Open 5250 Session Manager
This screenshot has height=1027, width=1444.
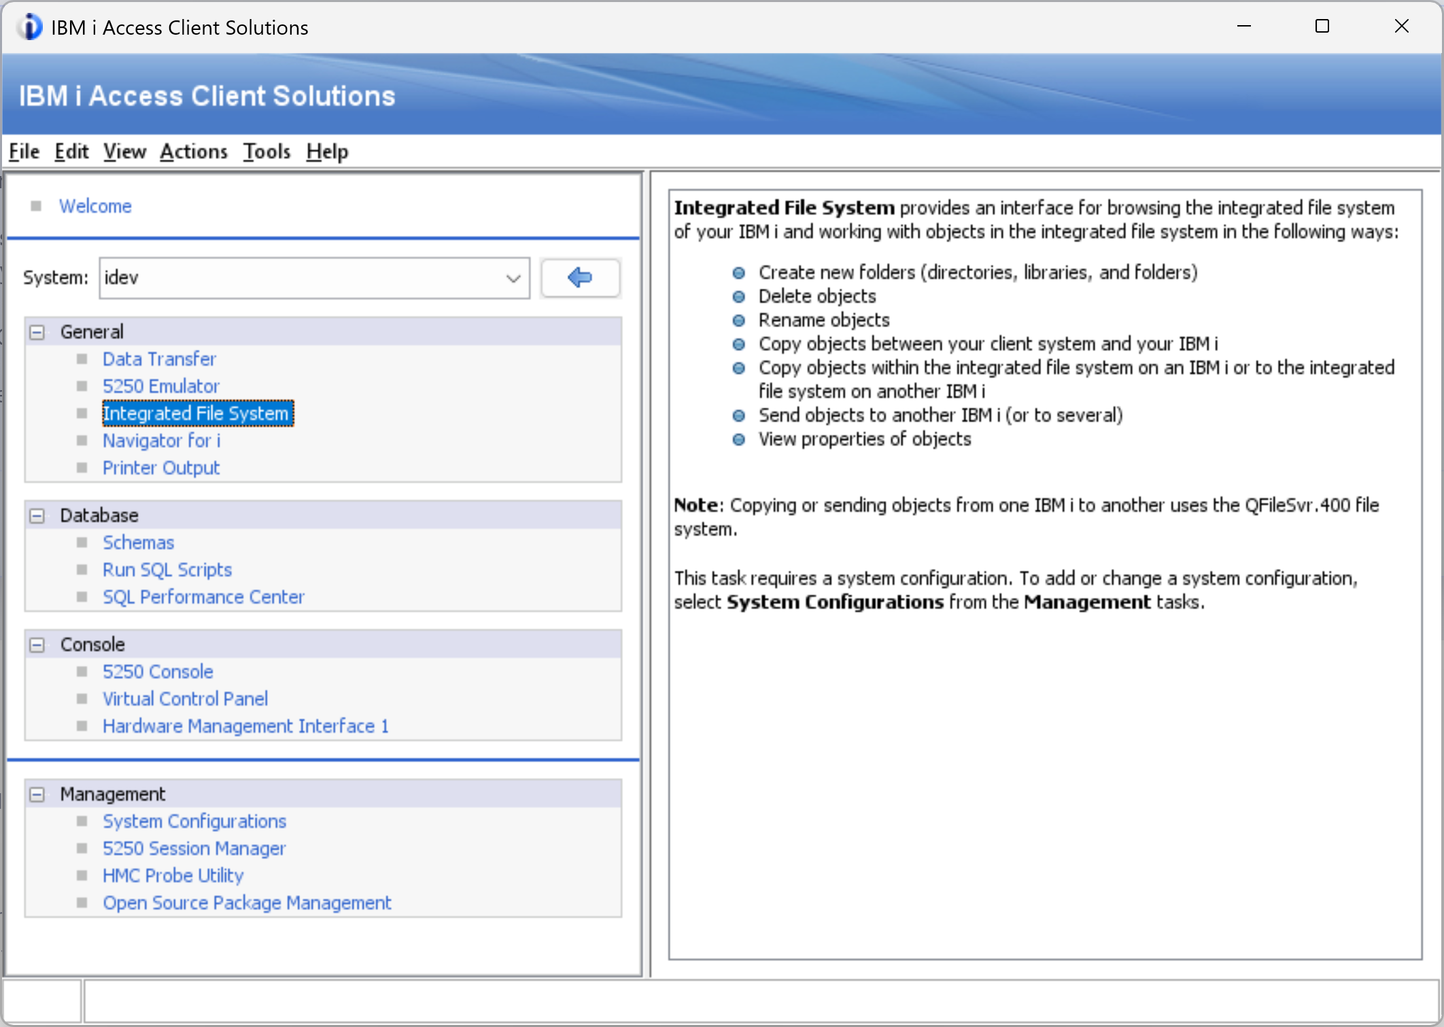coord(194,848)
